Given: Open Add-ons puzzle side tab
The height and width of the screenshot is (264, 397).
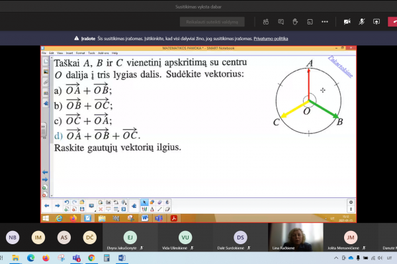Looking at the screenshot, I should pyautogui.click(x=46, y=104).
